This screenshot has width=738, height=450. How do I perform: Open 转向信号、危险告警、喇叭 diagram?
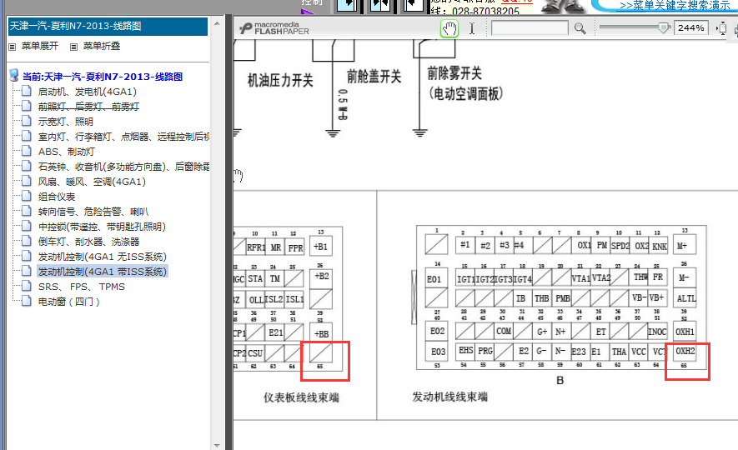tap(93, 212)
